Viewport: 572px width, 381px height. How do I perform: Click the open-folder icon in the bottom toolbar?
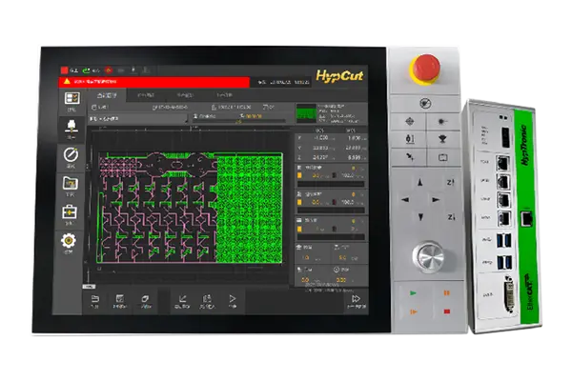click(94, 299)
